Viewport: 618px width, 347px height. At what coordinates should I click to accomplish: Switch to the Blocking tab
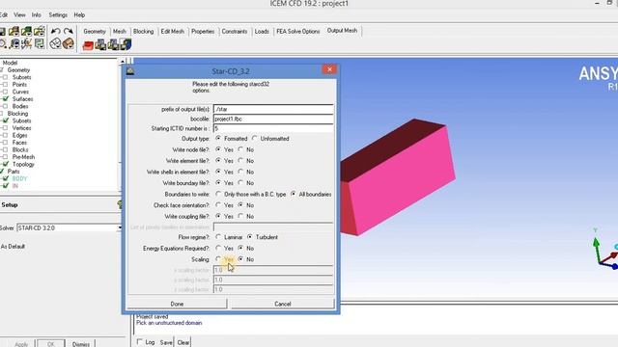pyautogui.click(x=143, y=31)
